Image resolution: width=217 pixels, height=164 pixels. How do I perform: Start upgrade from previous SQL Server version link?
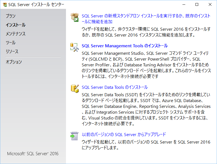124,134
